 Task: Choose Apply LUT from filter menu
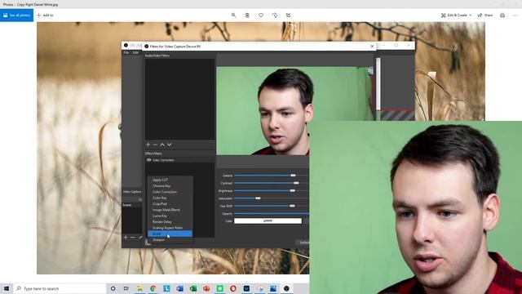170,180
